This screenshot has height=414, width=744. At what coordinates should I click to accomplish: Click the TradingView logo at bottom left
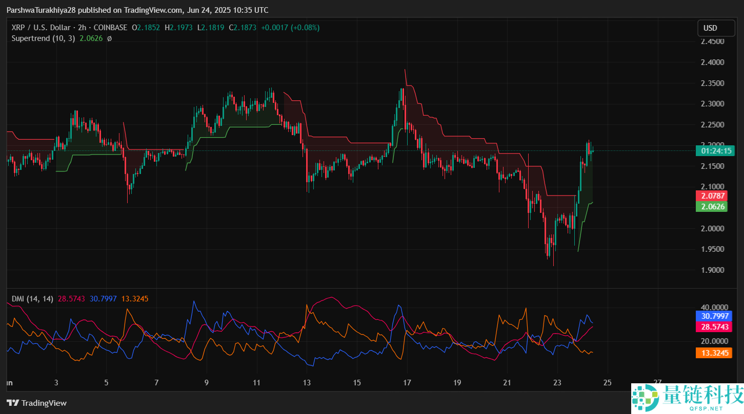[36, 403]
